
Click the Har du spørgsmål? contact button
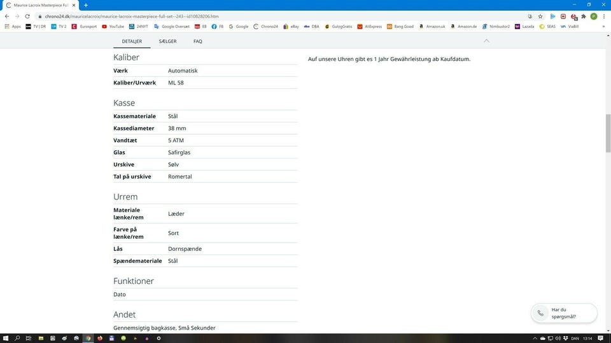tap(564, 313)
